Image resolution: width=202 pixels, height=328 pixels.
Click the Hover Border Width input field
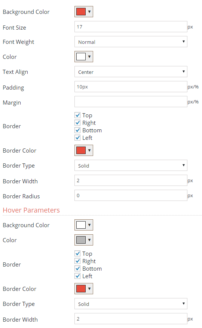point(131,319)
